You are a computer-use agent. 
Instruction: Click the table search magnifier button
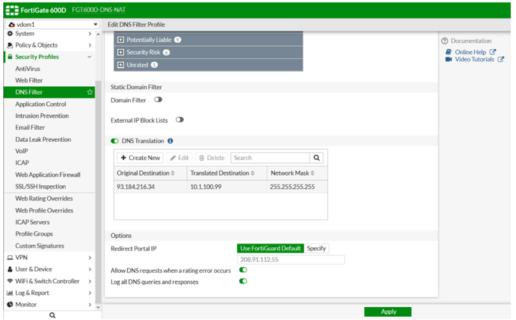coord(316,158)
